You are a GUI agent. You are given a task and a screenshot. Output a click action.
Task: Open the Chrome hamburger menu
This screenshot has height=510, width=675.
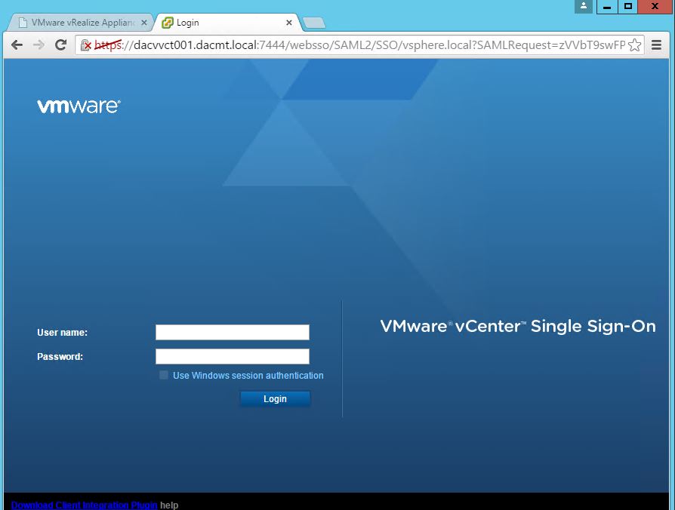click(x=656, y=45)
